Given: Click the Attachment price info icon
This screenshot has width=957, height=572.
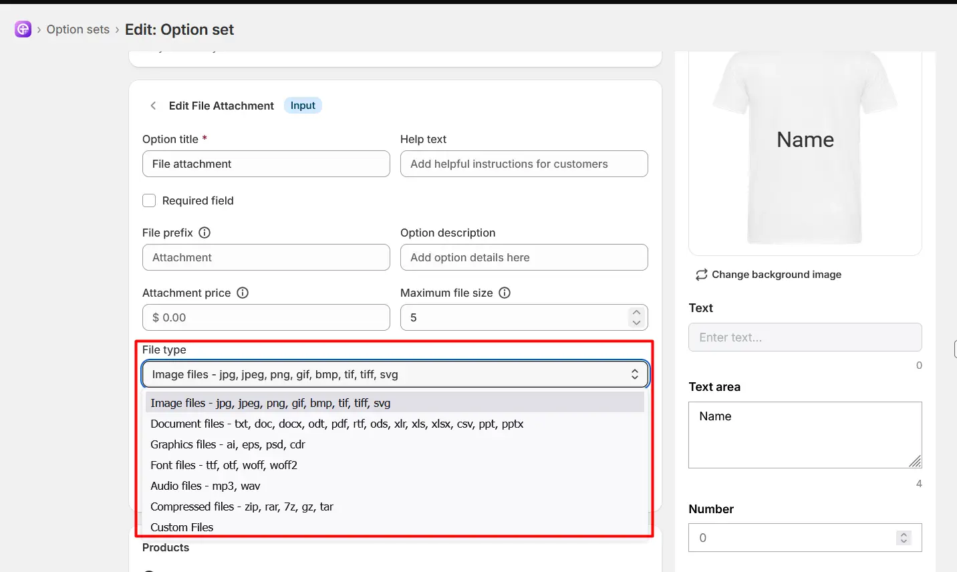Looking at the screenshot, I should 243,293.
